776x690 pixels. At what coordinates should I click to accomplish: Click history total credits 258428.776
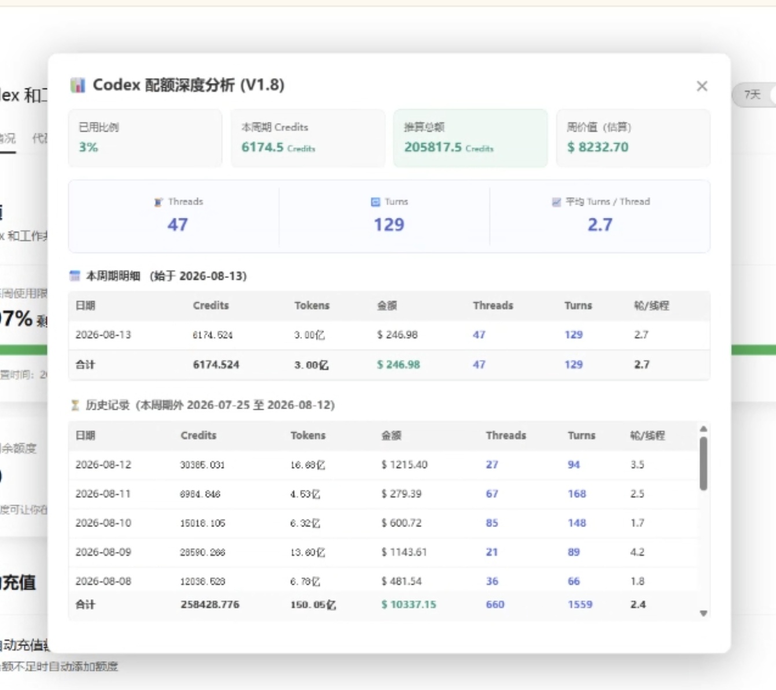pos(210,604)
